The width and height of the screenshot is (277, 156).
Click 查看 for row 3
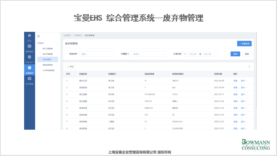235,95
